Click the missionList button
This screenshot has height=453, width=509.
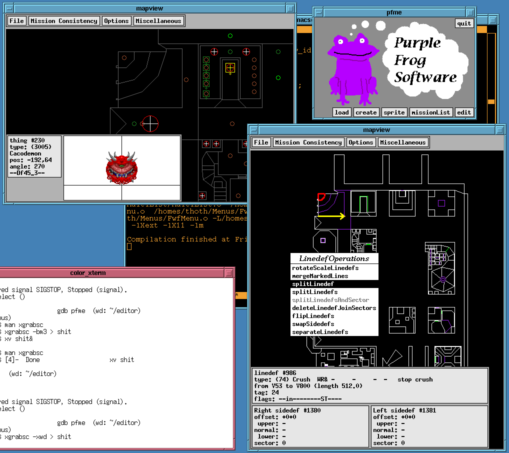tap(430, 112)
